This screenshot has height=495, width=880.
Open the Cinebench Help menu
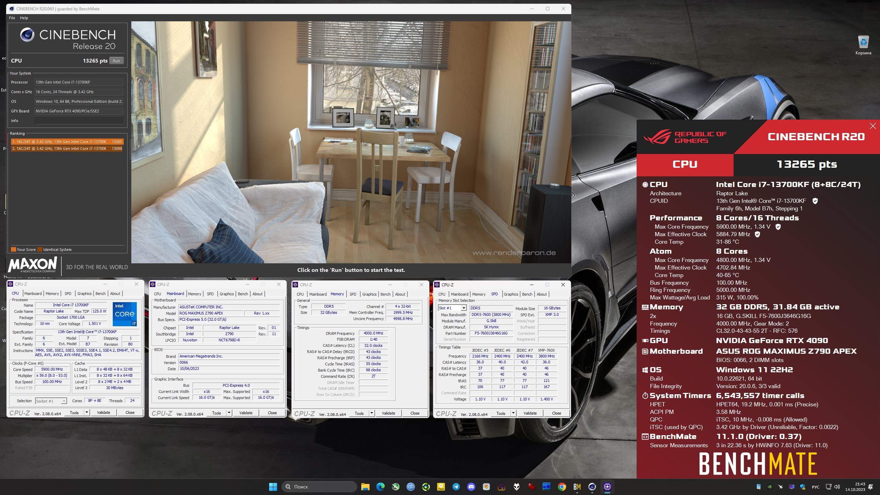pyautogui.click(x=24, y=18)
